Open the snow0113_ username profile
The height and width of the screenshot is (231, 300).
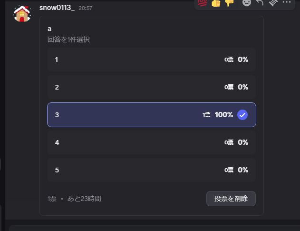point(57,8)
